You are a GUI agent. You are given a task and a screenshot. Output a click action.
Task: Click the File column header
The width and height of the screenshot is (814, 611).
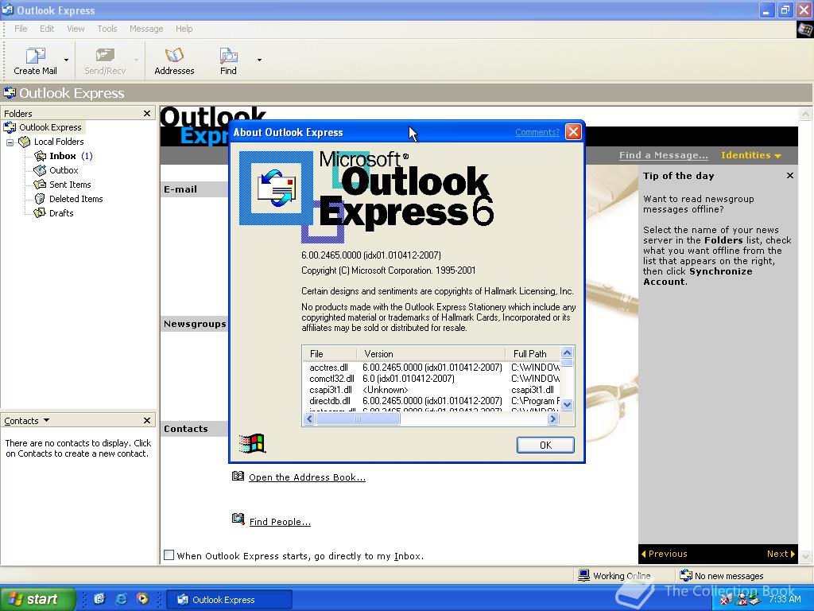click(x=330, y=354)
